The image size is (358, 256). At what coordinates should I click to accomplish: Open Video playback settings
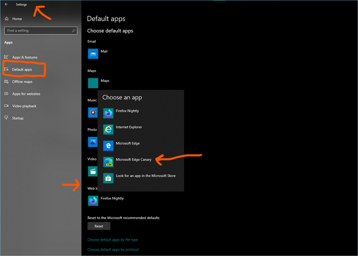[24, 106]
